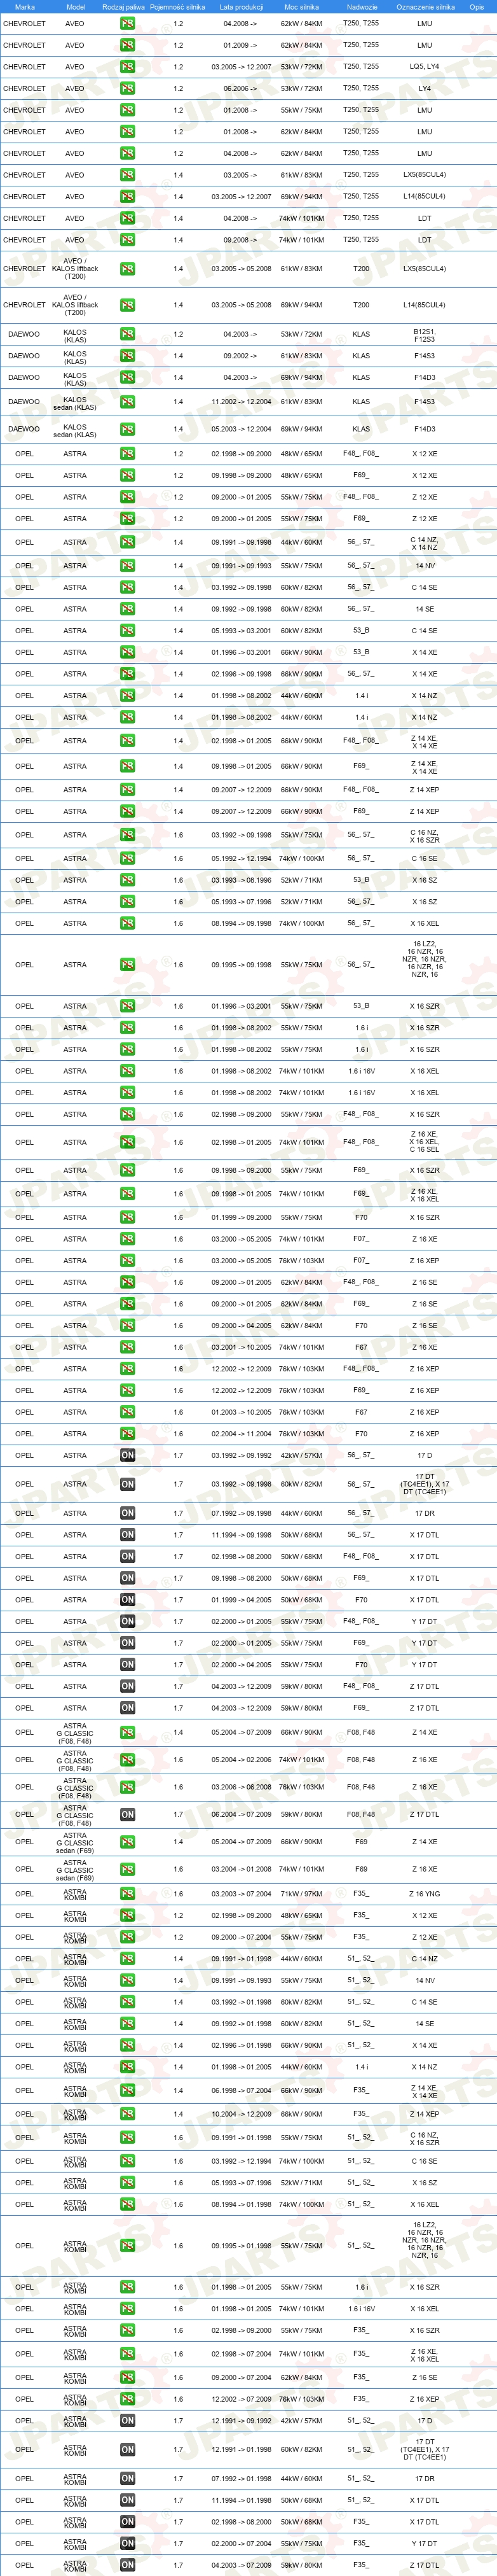Click the 'Rodzaj paliwa' column header
Image resolution: width=497 pixels, height=2576 pixels.
click(124, 6)
